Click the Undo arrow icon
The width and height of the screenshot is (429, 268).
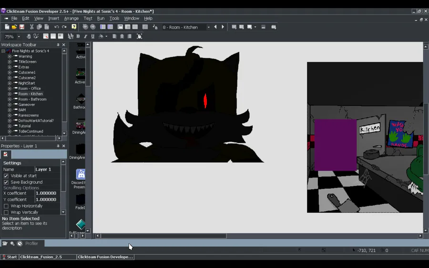coord(57,27)
